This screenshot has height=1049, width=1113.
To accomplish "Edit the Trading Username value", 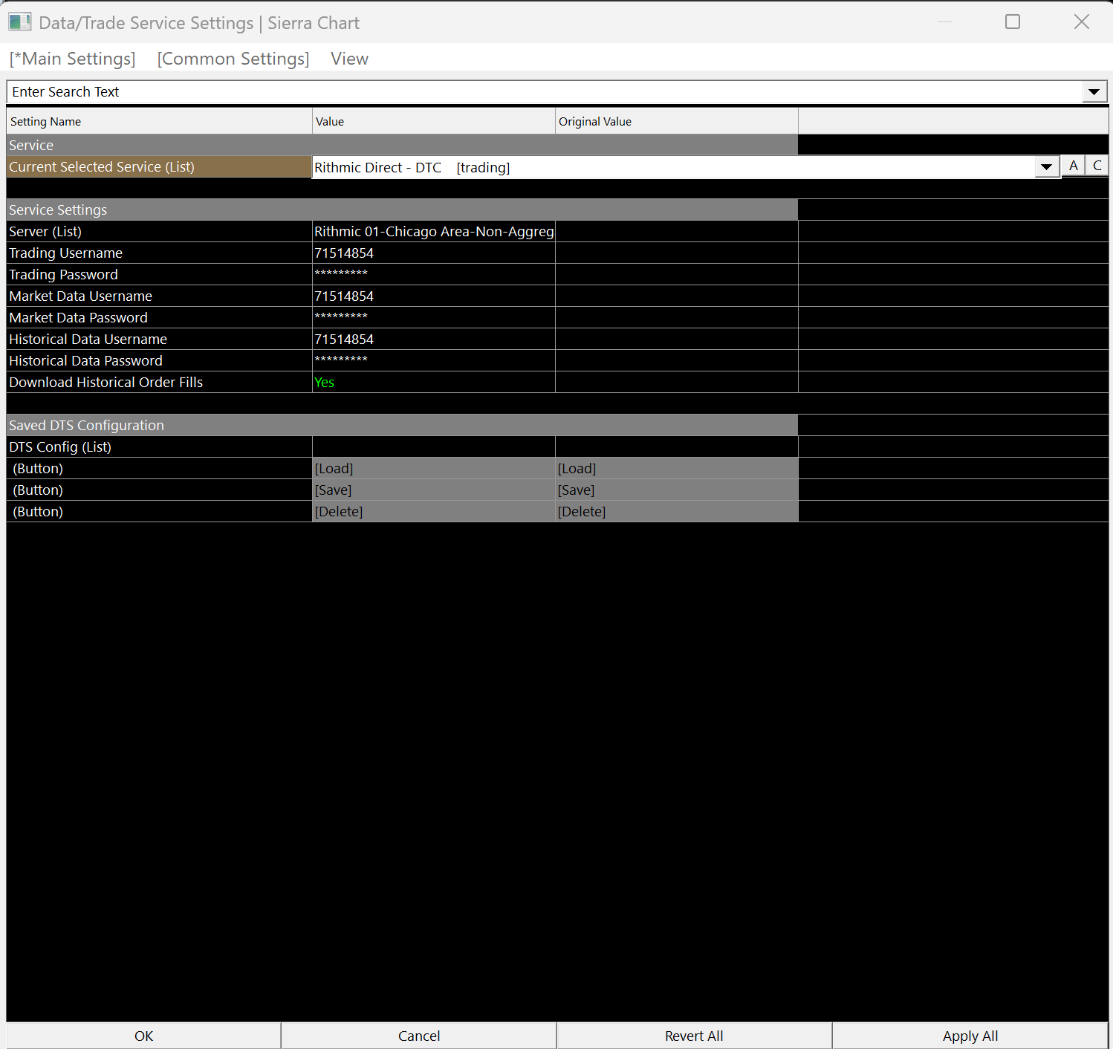I will pos(434,253).
